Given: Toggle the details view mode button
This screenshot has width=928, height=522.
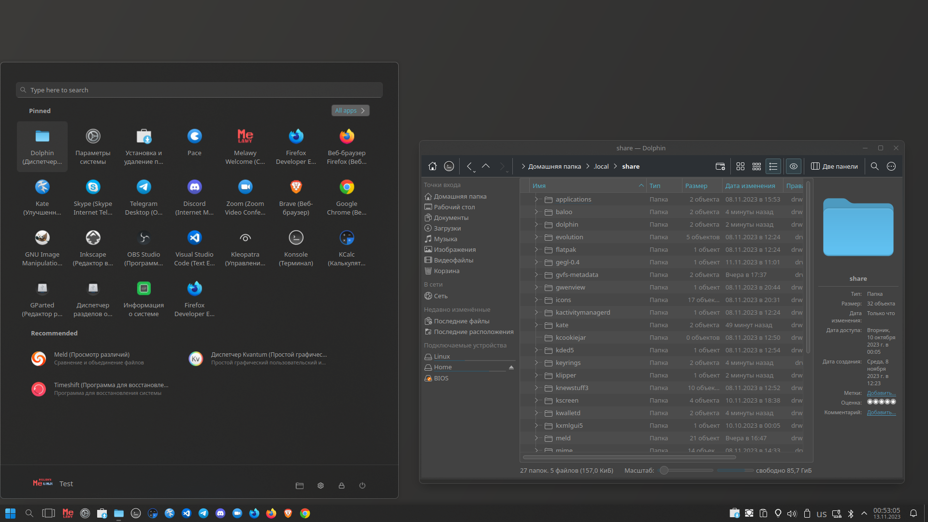Looking at the screenshot, I should [x=773, y=166].
